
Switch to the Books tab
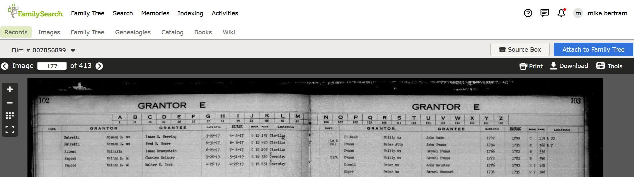pyautogui.click(x=203, y=32)
